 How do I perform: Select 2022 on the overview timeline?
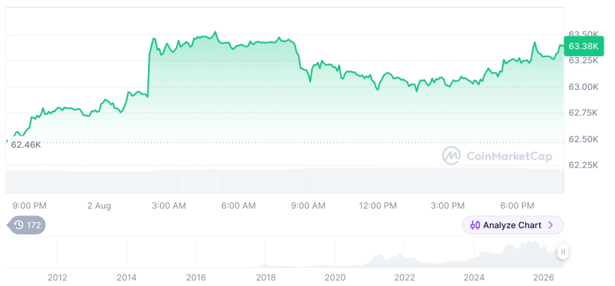point(404,277)
